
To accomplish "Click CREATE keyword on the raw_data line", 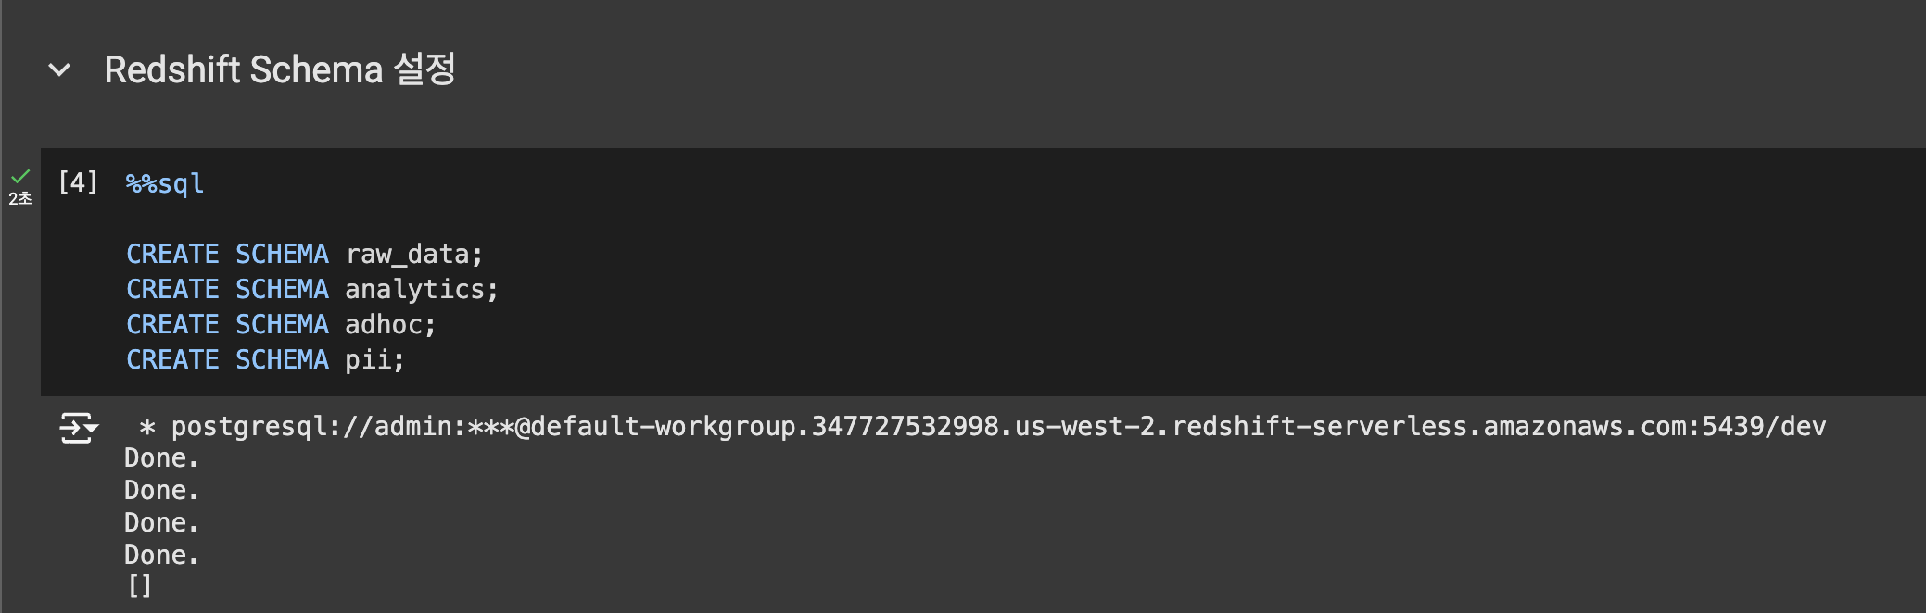I will 172,254.
